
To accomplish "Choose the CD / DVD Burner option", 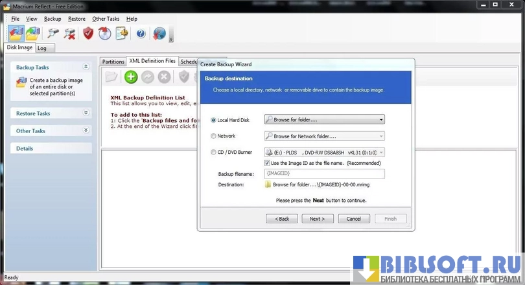I will coord(214,153).
